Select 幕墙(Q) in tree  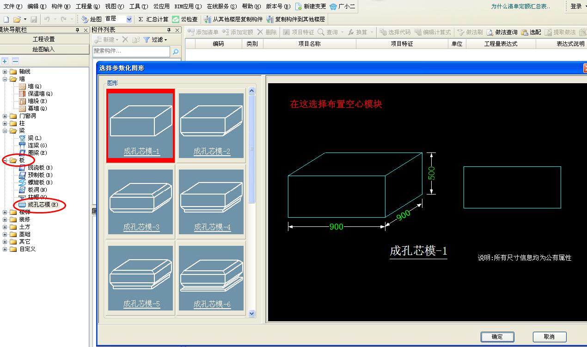[33, 109]
